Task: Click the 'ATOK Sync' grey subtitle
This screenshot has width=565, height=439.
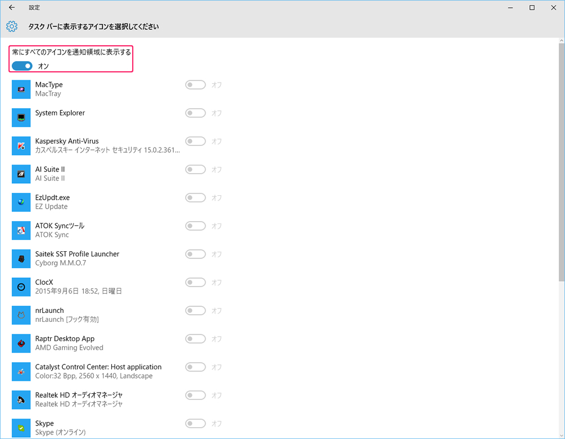Action: point(52,235)
